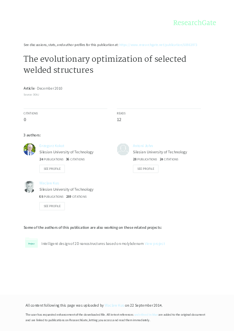The height and width of the screenshot is (331, 234).
Task: Click the article title heading
Action: pos(105,64)
